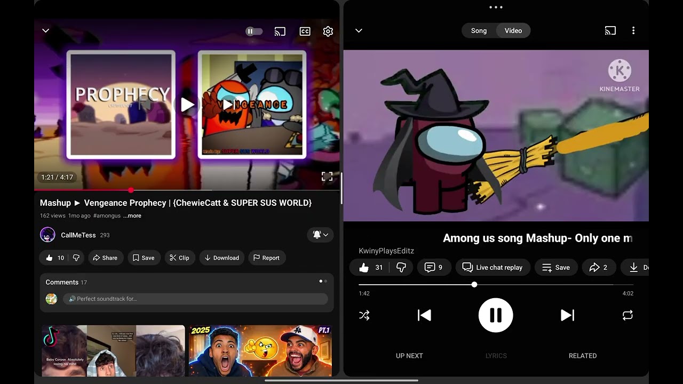Viewport: 683px width, 384px height.
Task: Open the three-dot overflow menu in YouTube Music
Action: 633,31
